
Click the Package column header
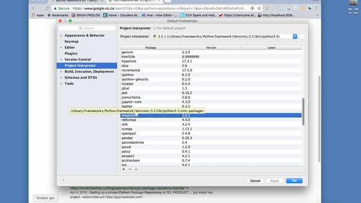coord(151,47)
